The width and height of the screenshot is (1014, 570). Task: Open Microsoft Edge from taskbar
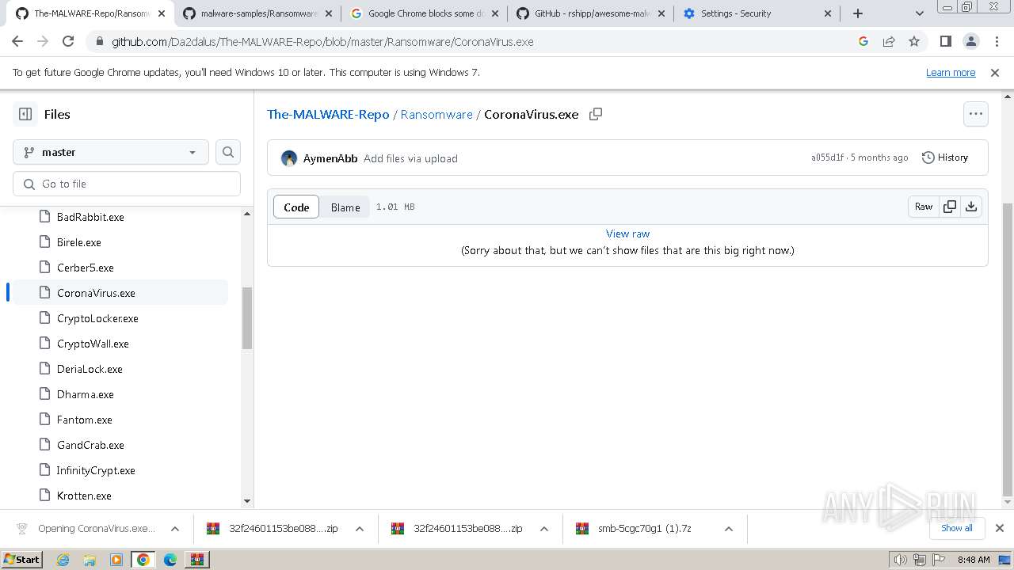pos(170,560)
